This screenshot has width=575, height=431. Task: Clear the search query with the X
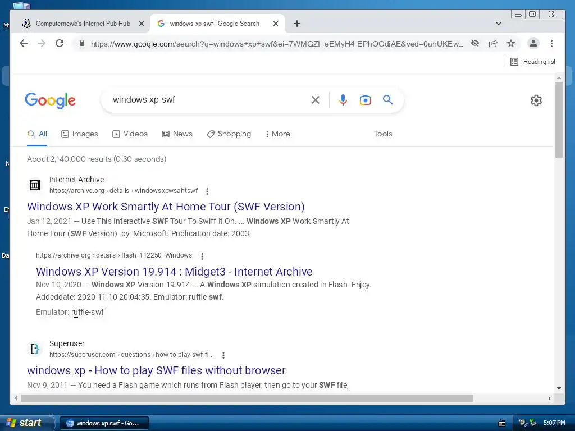(316, 100)
